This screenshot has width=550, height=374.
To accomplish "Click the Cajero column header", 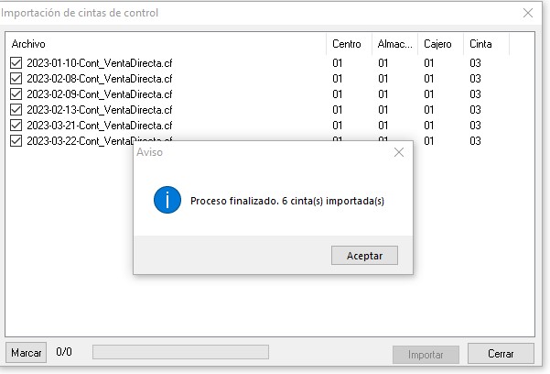I will click(440, 44).
